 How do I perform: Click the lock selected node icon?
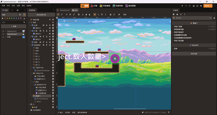(110, 14)
